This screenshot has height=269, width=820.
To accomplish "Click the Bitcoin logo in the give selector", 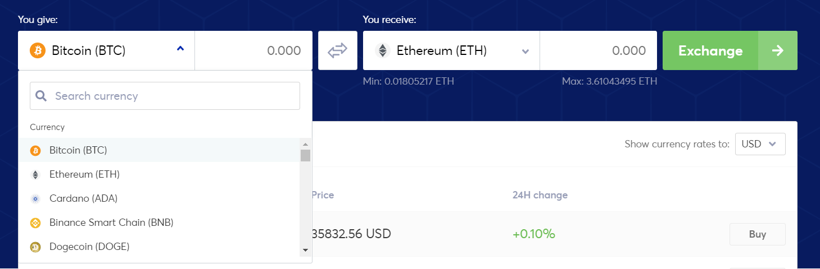I will [37, 50].
